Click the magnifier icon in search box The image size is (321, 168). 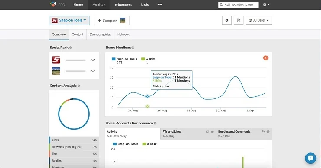[221, 5]
